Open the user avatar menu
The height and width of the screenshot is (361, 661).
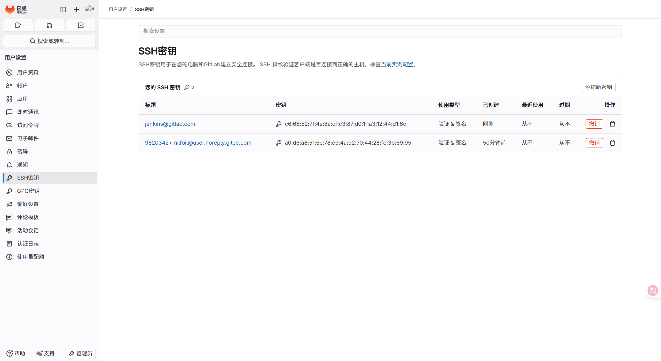coord(90,9)
